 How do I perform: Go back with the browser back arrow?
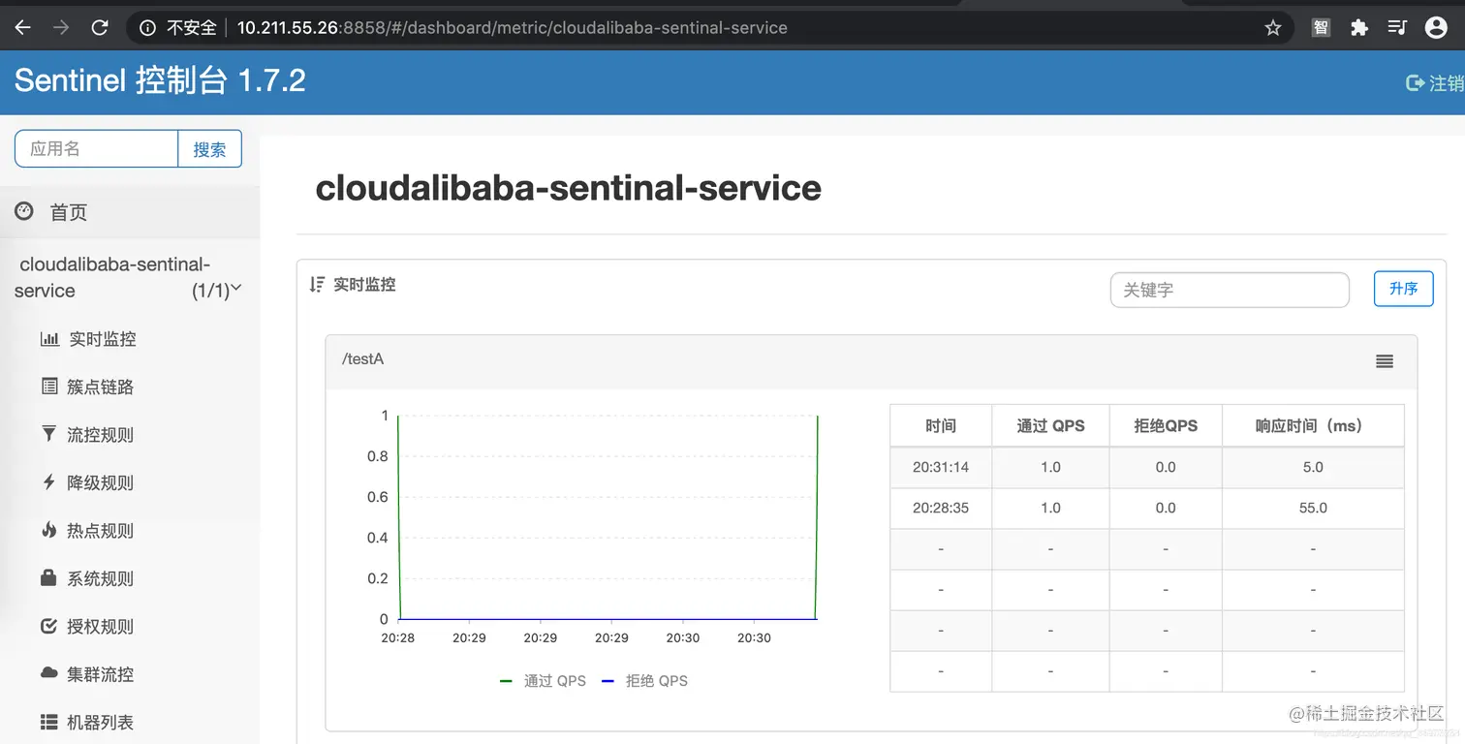tap(22, 28)
